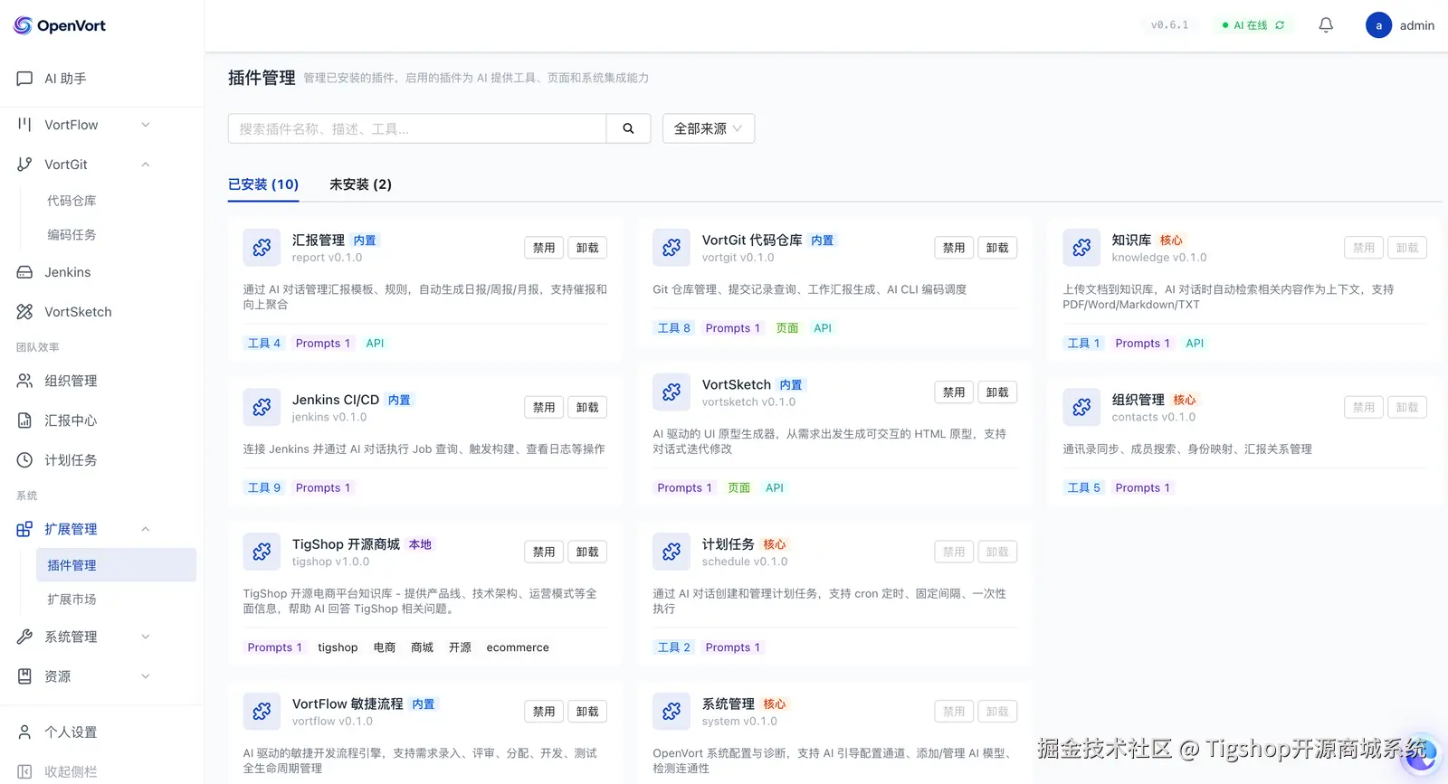Switch to the 已安装 (10) tab

263,184
